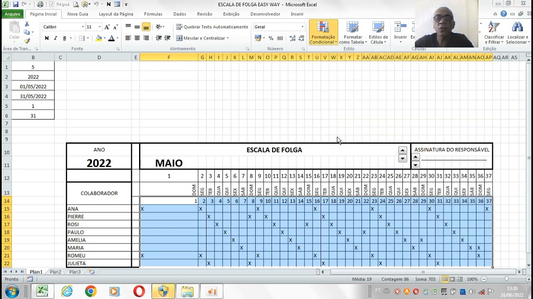Decrease the font size
Screen dimensions: 533x299
115,27
